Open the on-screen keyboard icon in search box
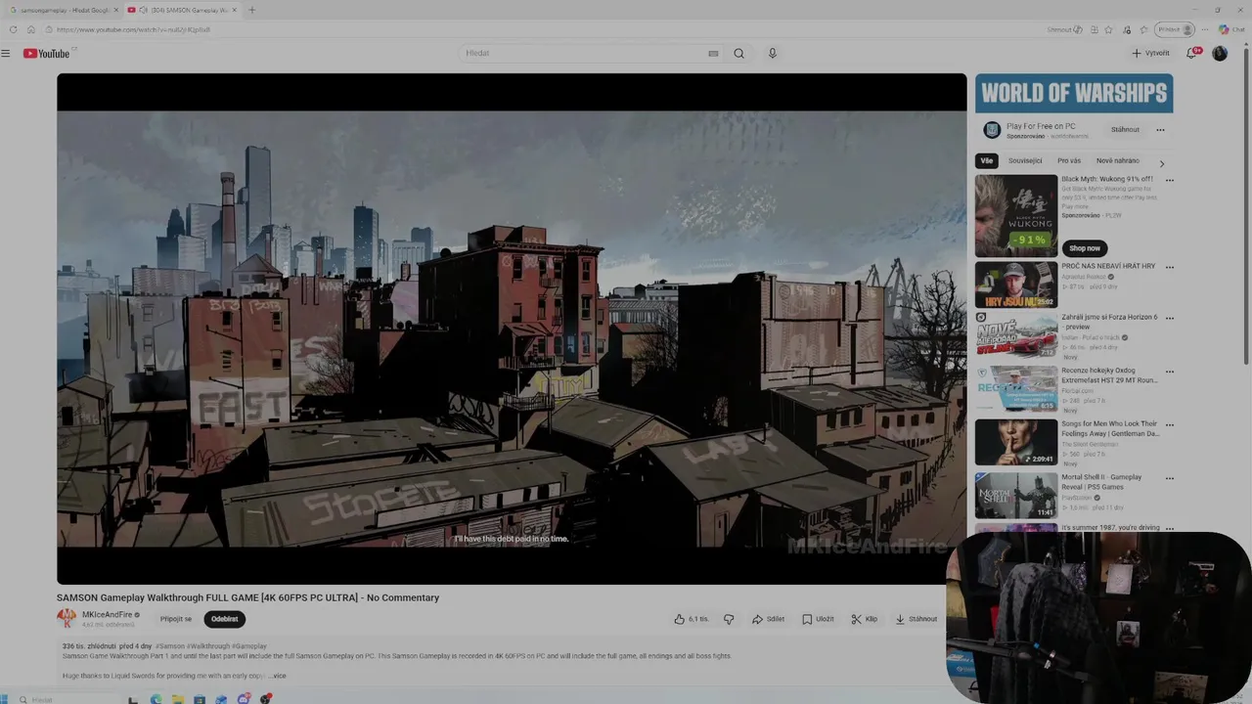 pyautogui.click(x=713, y=54)
